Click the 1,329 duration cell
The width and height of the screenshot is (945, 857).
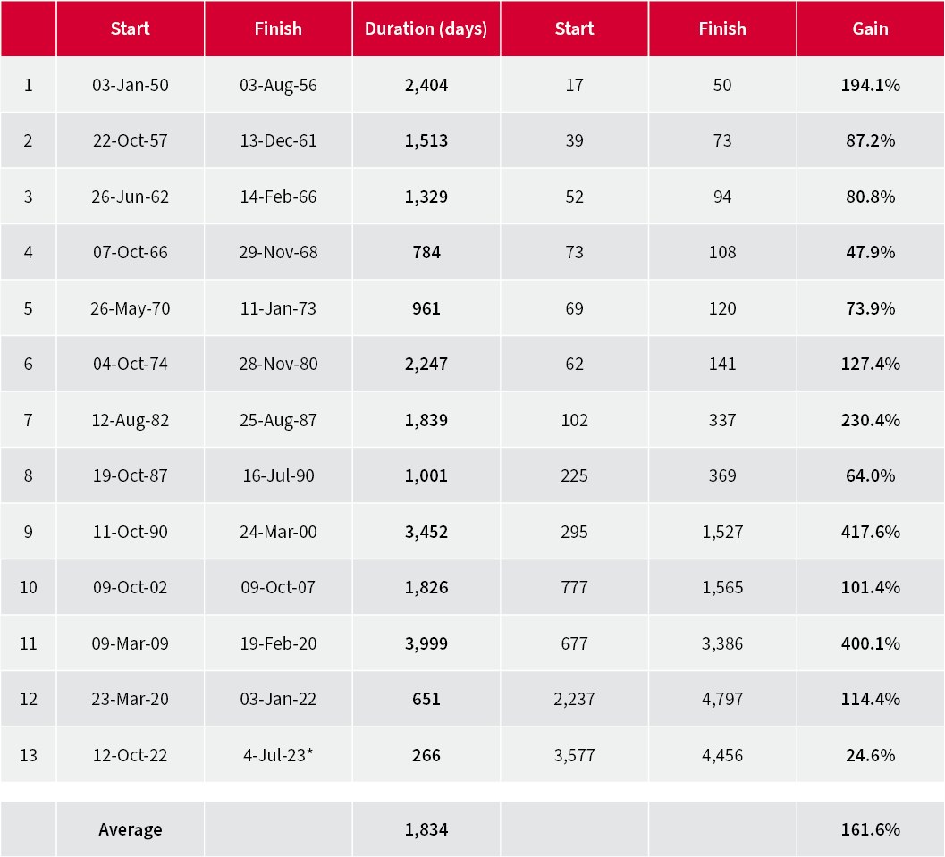(x=426, y=197)
